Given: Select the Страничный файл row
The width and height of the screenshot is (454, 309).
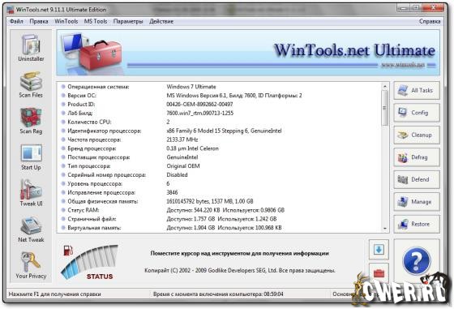Looking at the screenshot, I should point(220,219).
